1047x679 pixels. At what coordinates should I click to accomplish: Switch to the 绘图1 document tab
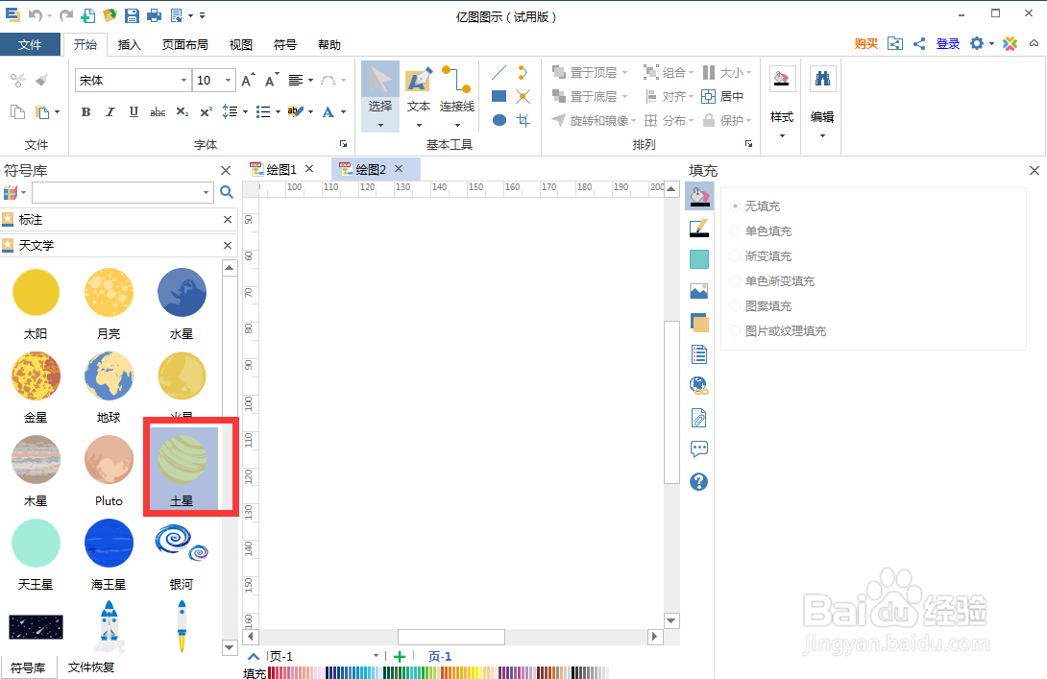[281, 170]
